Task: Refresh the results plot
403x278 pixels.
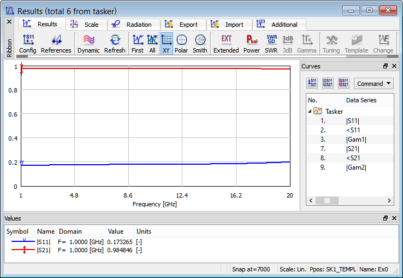Action: pyautogui.click(x=115, y=43)
